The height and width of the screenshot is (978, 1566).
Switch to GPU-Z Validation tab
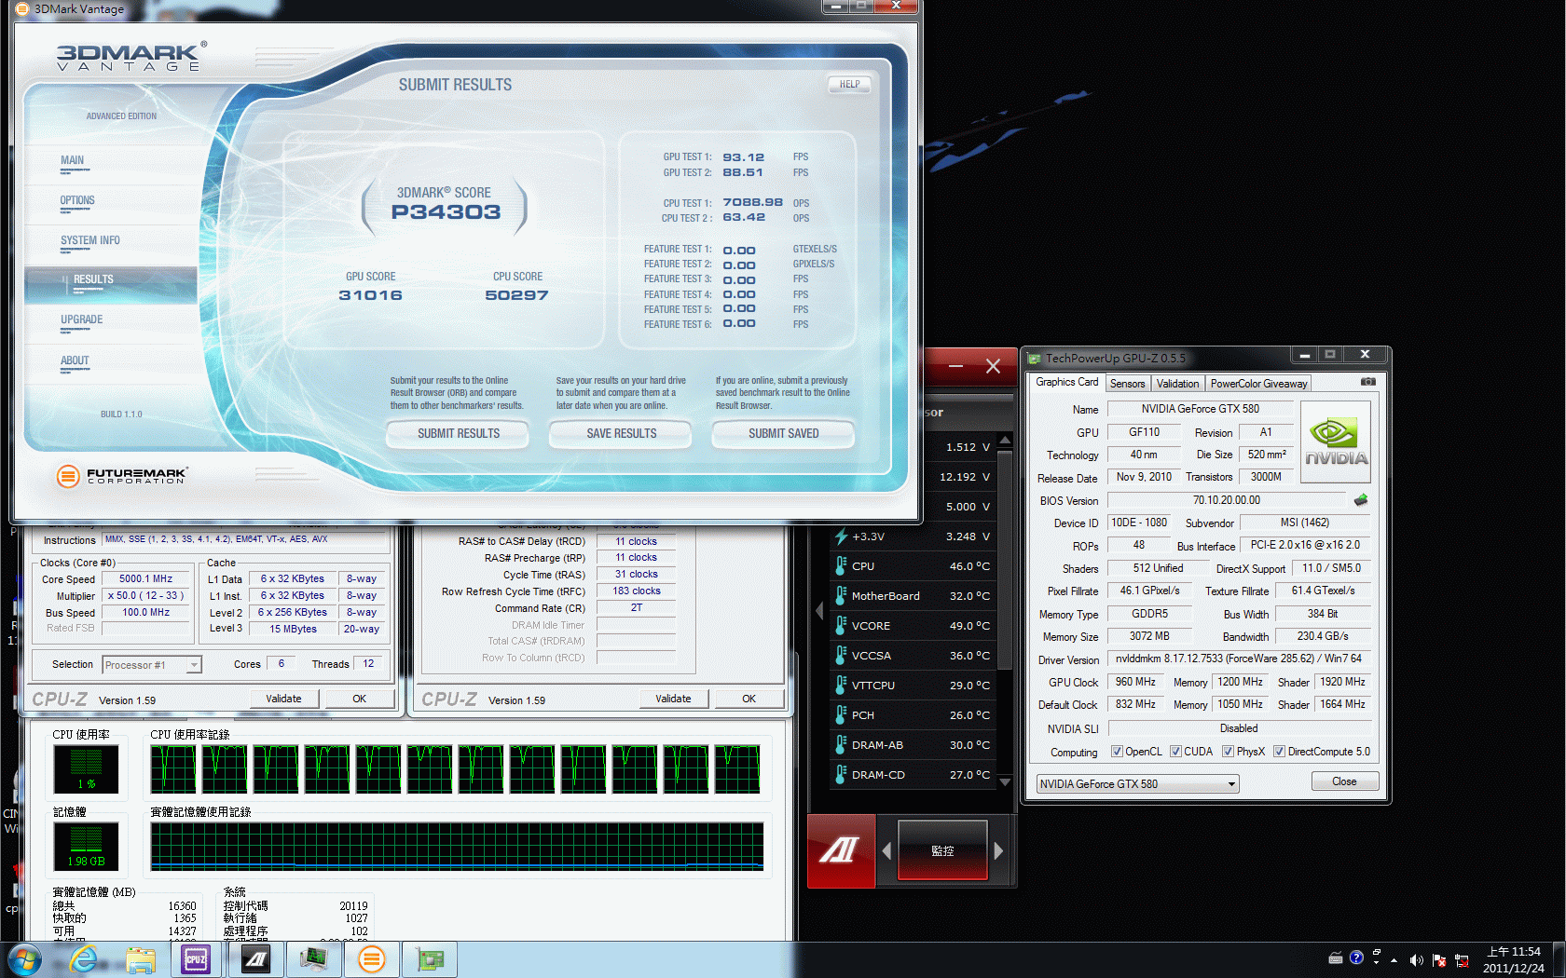(x=1177, y=384)
